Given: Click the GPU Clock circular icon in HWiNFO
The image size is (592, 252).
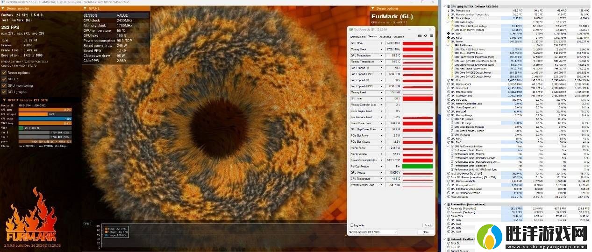Looking at the screenshot, I should [449, 80].
